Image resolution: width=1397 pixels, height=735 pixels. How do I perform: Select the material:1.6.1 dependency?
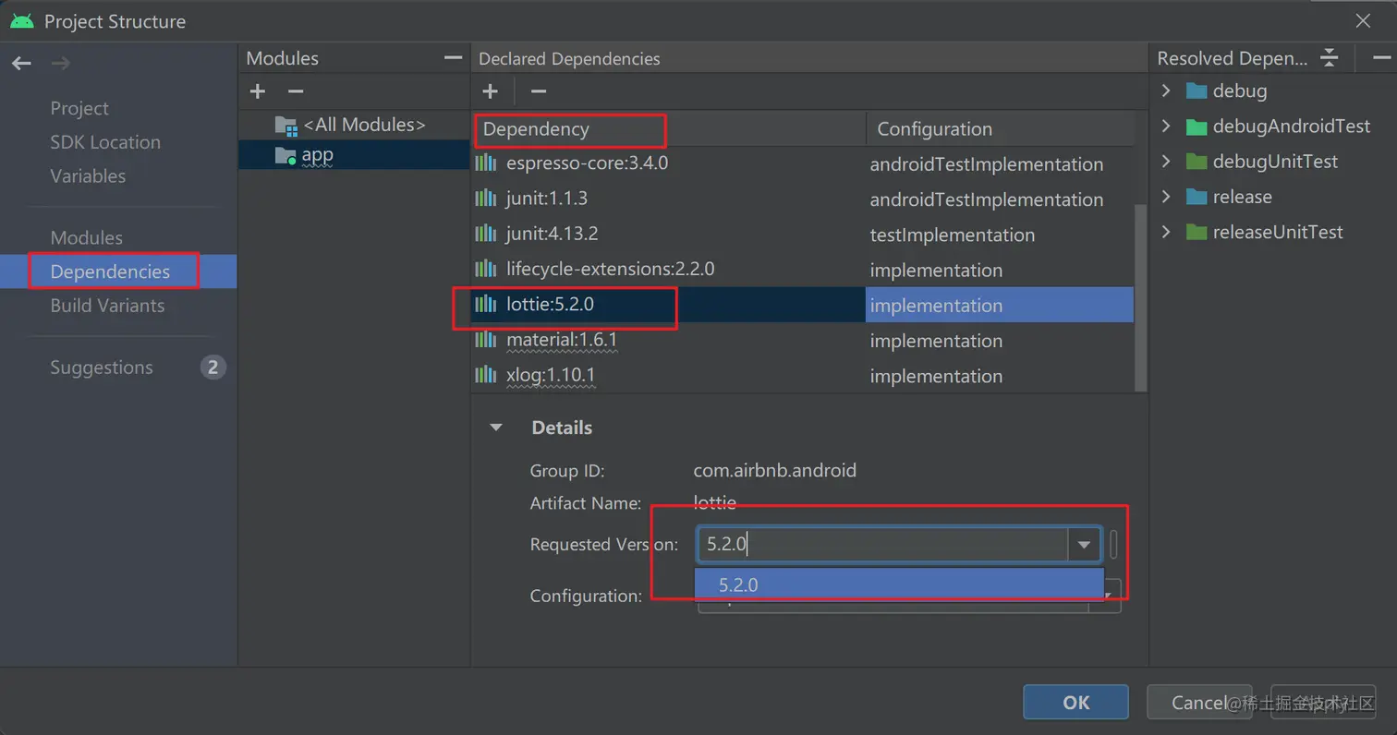(562, 340)
